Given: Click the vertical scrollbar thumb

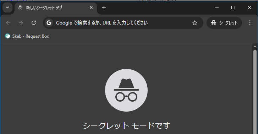Looking at the screenshot, I should 255,92.
